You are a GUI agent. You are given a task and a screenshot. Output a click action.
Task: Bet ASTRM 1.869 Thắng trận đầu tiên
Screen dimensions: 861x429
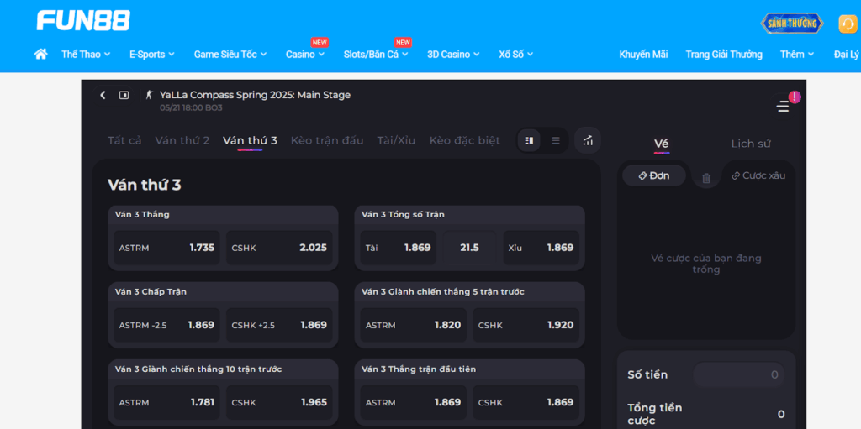click(414, 403)
